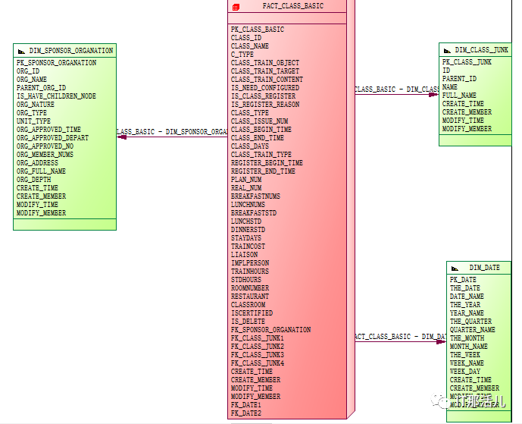
Task: Select FK_CLASS_JUNK1 column
Action: [258, 338]
